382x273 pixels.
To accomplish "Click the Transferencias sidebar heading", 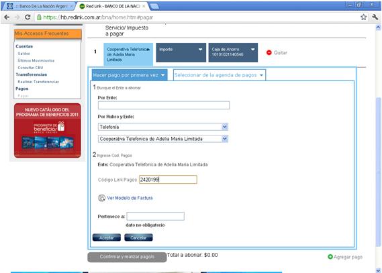I will (x=31, y=74).
